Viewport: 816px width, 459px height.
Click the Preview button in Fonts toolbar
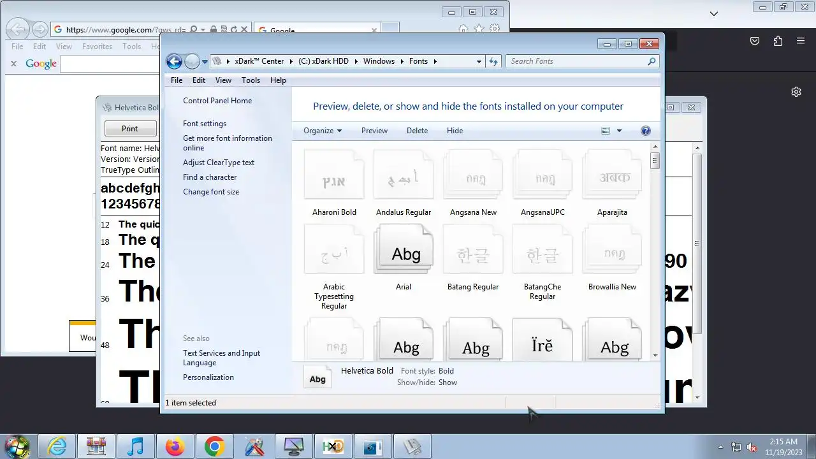374,131
